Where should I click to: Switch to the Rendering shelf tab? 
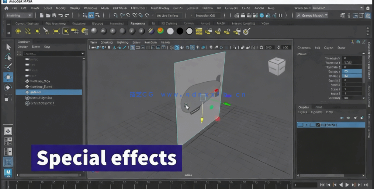pyautogui.click(x=138, y=24)
